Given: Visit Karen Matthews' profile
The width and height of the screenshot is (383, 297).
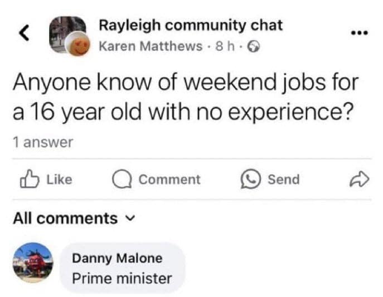Looking at the screenshot, I should tap(151, 46).
